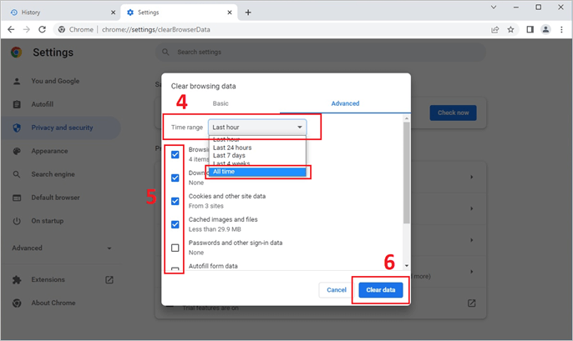Image resolution: width=573 pixels, height=341 pixels.
Task: Click the profile avatar icon
Action: tap(545, 29)
